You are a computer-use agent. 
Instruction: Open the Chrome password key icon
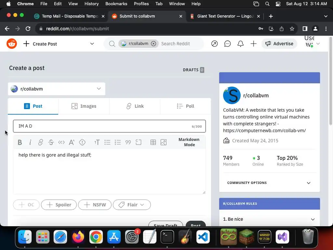(x=261, y=29)
